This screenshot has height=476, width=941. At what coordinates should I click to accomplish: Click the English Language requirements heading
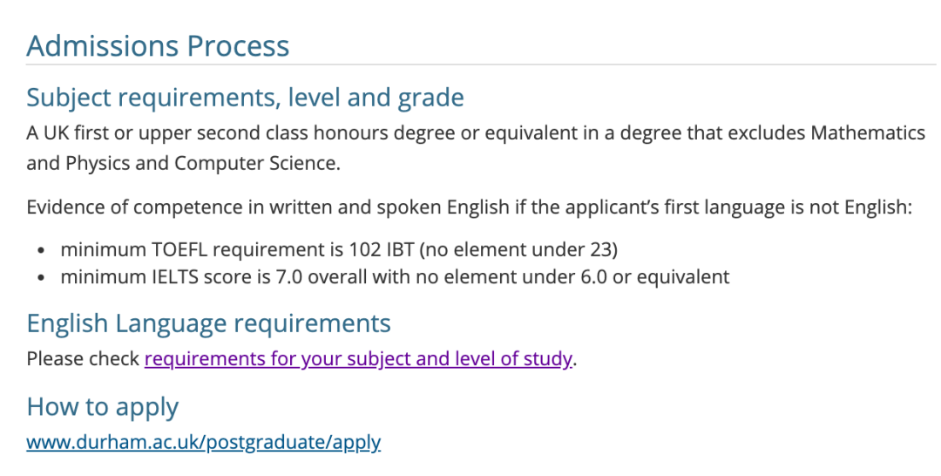click(208, 323)
